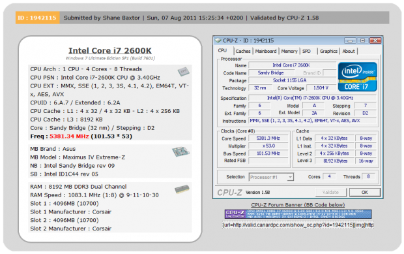Click the Windows 7 Ultimate Edition subtitle
This screenshot has width=404, height=254.
[x=110, y=58]
